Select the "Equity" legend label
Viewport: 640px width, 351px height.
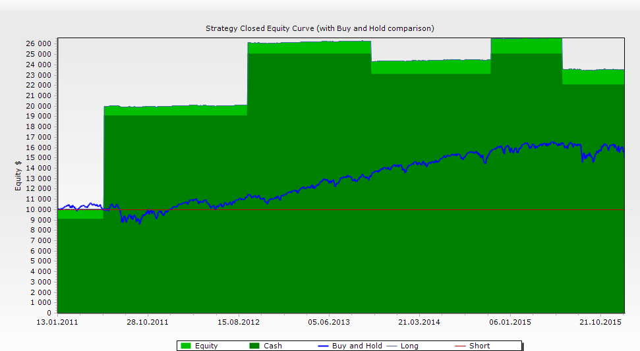tap(206, 346)
